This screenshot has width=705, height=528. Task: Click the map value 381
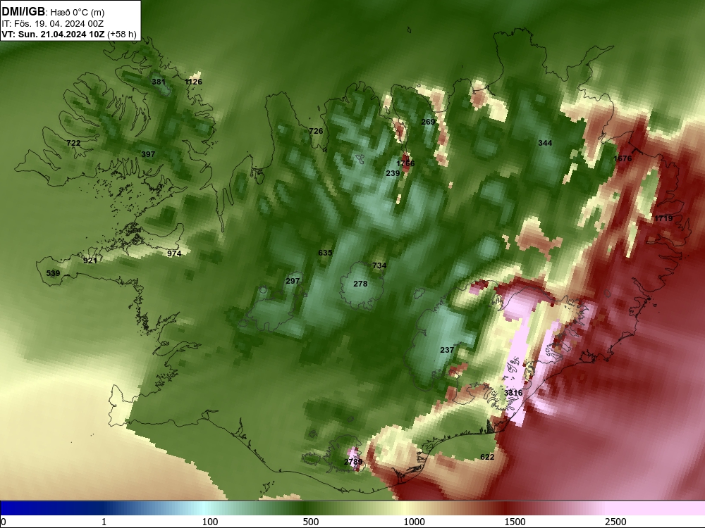pyautogui.click(x=158, y=82)
